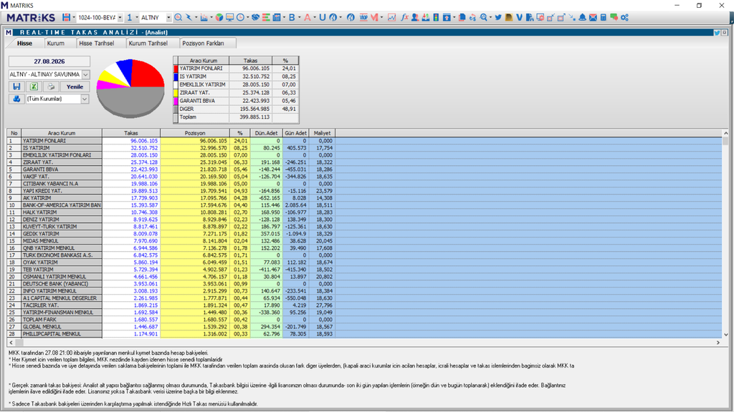Click the blue letter V toolbar icon
The image size is (734, 412).
tap(519, 17)
